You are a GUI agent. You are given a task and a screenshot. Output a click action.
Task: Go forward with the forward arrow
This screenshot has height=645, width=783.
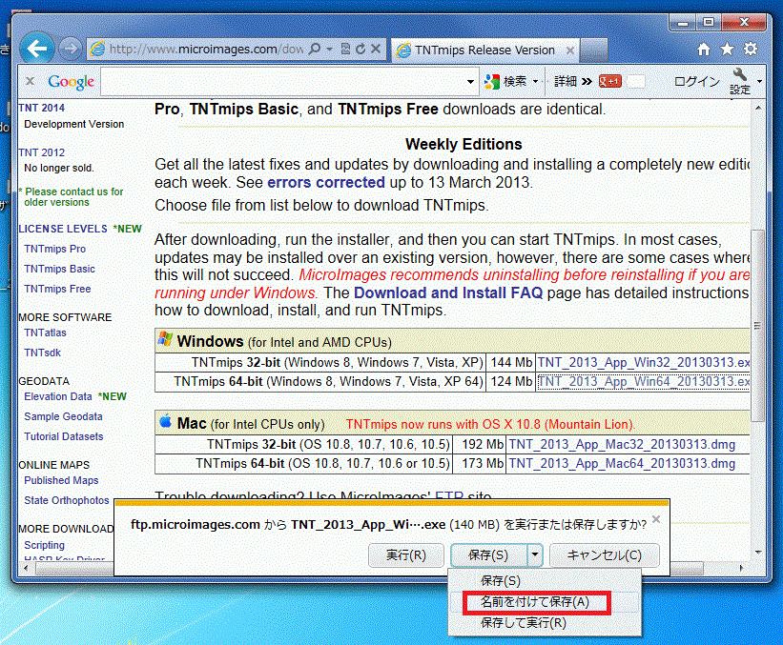(70, 49)
